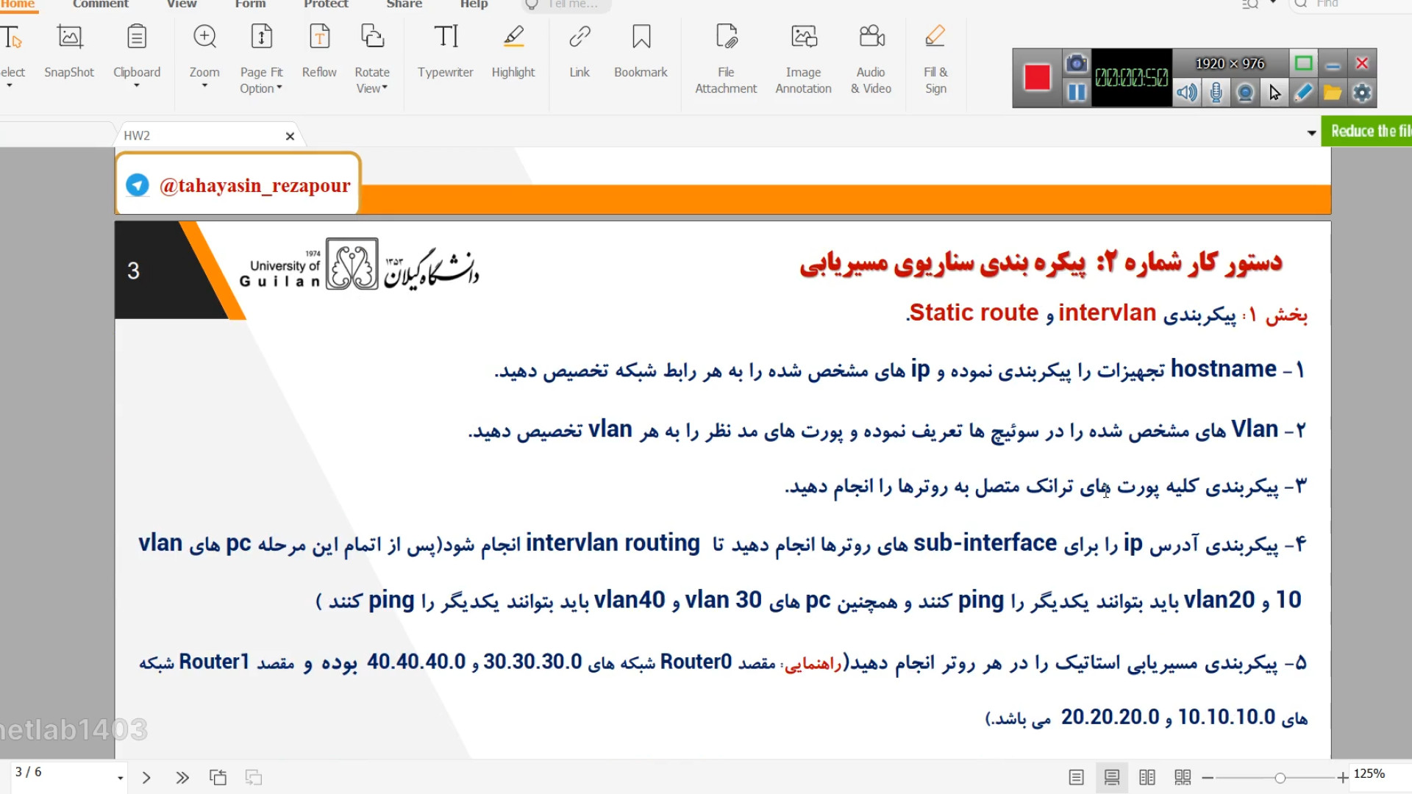Pause the screen recording

(1077, 93)
